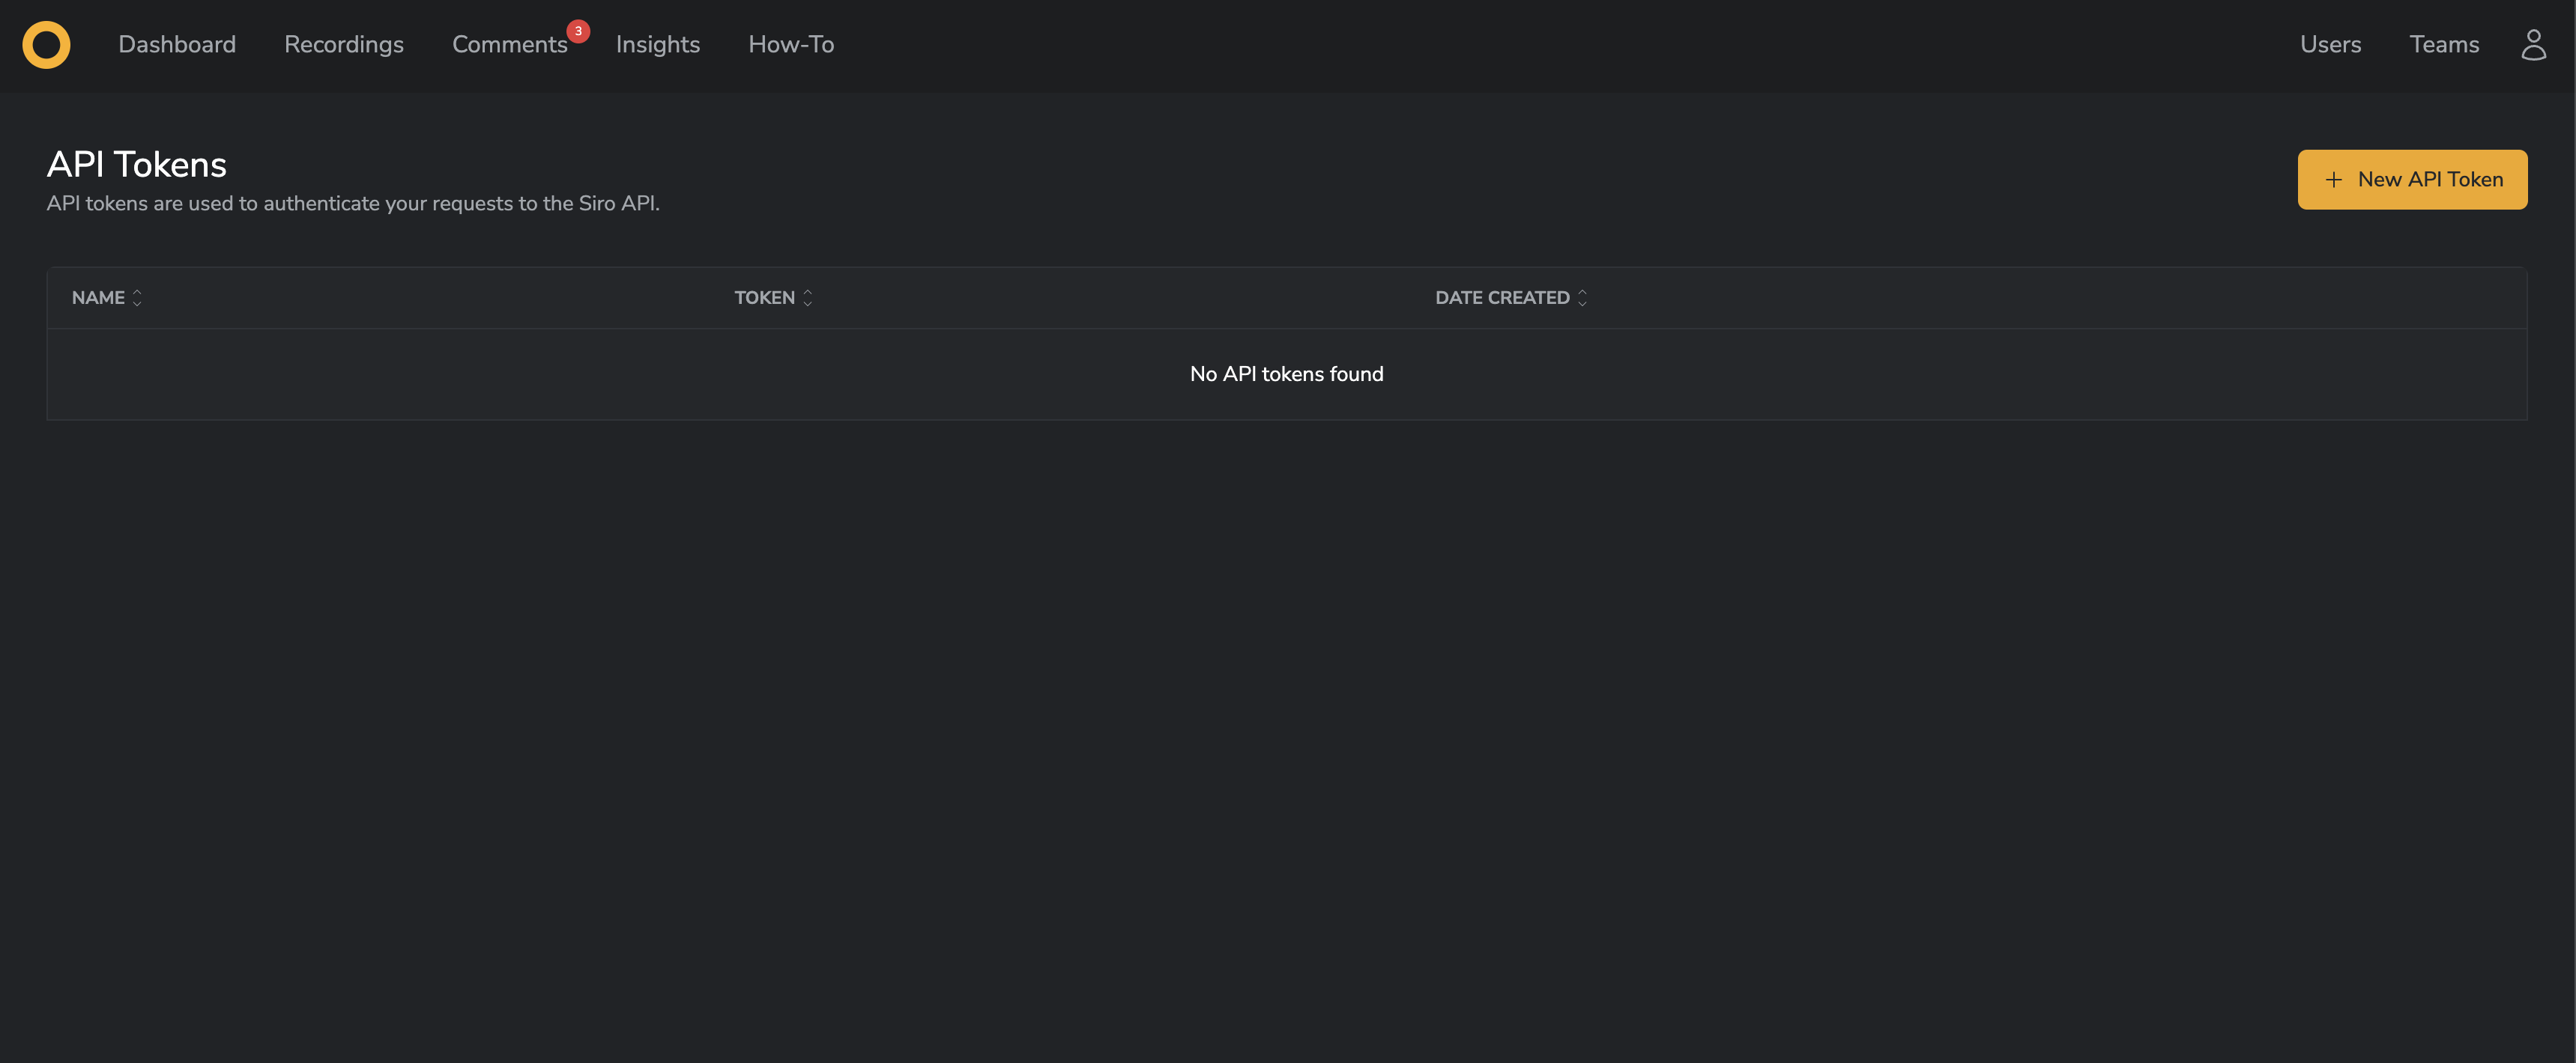
Task: Toggle sort arrows next to NAME
Action: pos(138,298)
